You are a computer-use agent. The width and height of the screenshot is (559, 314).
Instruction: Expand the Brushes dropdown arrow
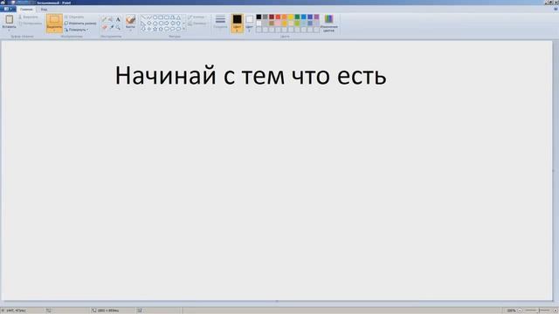[x=130, y=31]
